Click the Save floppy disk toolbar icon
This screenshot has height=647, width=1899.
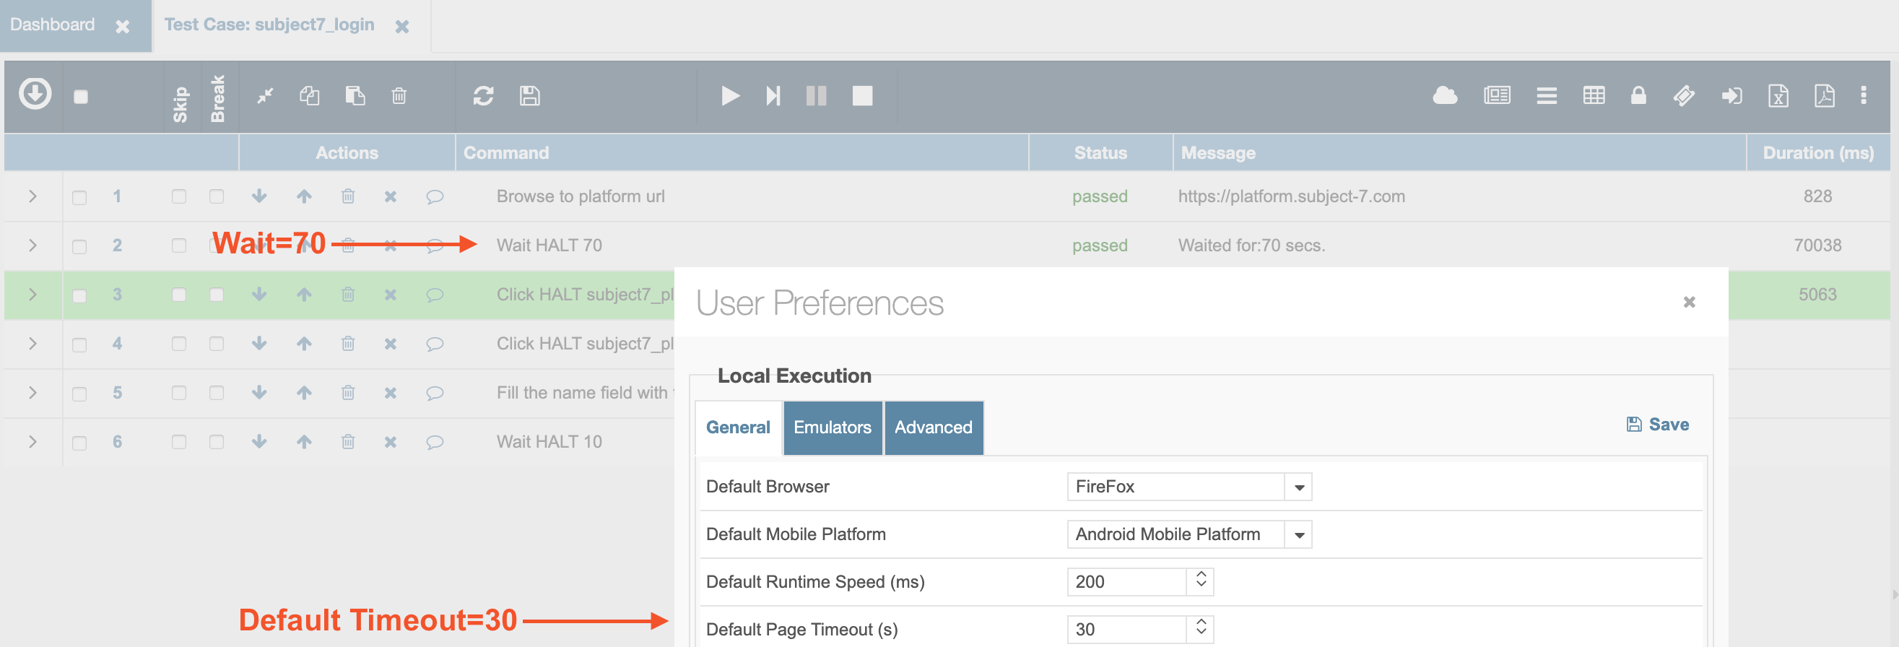(x=529, y=96)
